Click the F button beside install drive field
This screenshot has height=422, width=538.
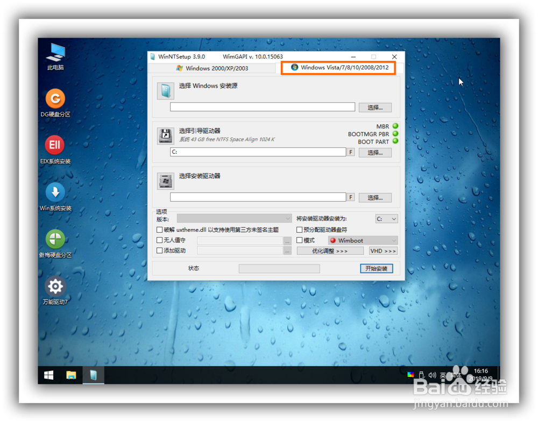click(351, 197)
